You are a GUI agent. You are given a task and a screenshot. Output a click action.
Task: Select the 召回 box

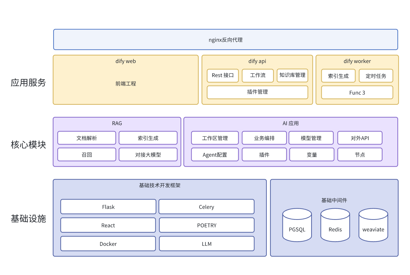point(87,155)
